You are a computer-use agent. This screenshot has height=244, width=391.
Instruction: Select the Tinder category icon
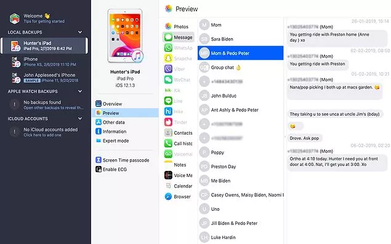(x=168, y=122)
